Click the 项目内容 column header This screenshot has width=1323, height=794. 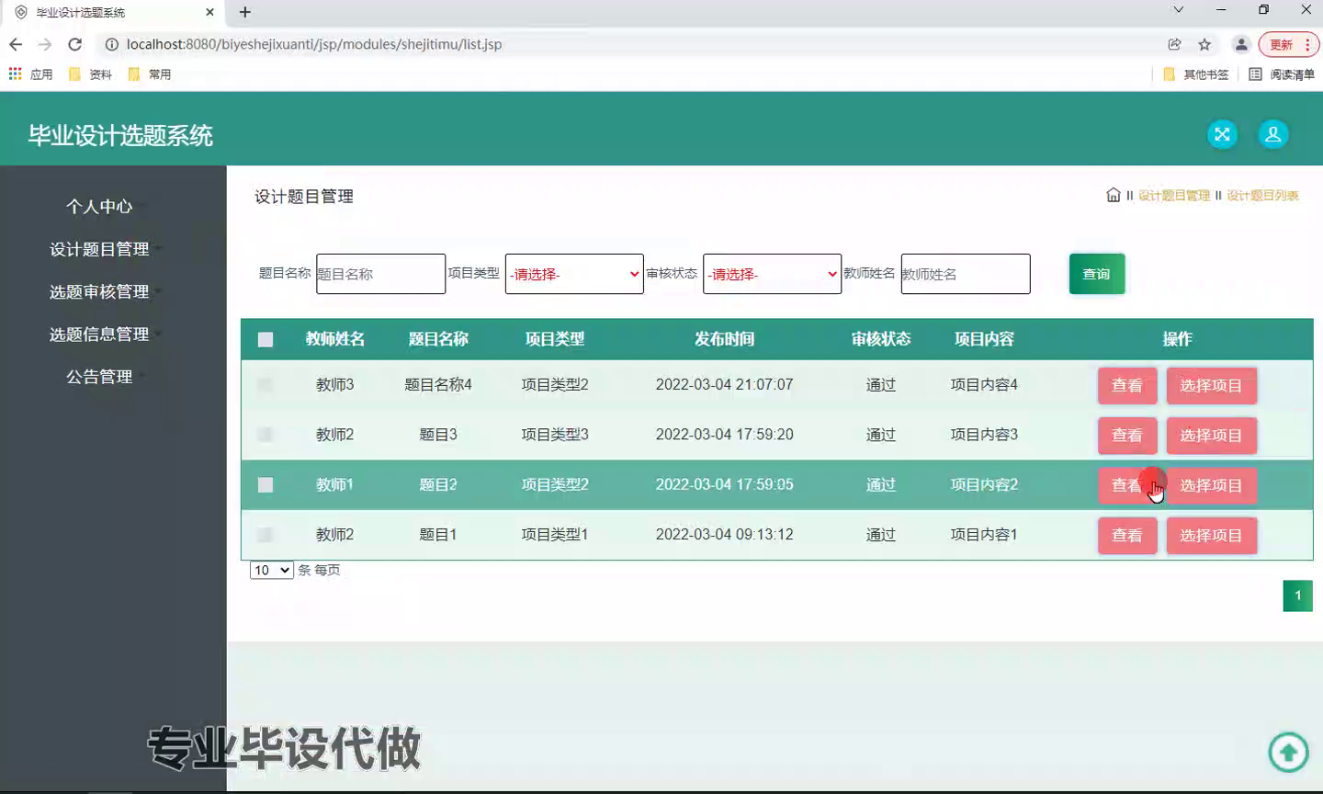click(984, 339)
